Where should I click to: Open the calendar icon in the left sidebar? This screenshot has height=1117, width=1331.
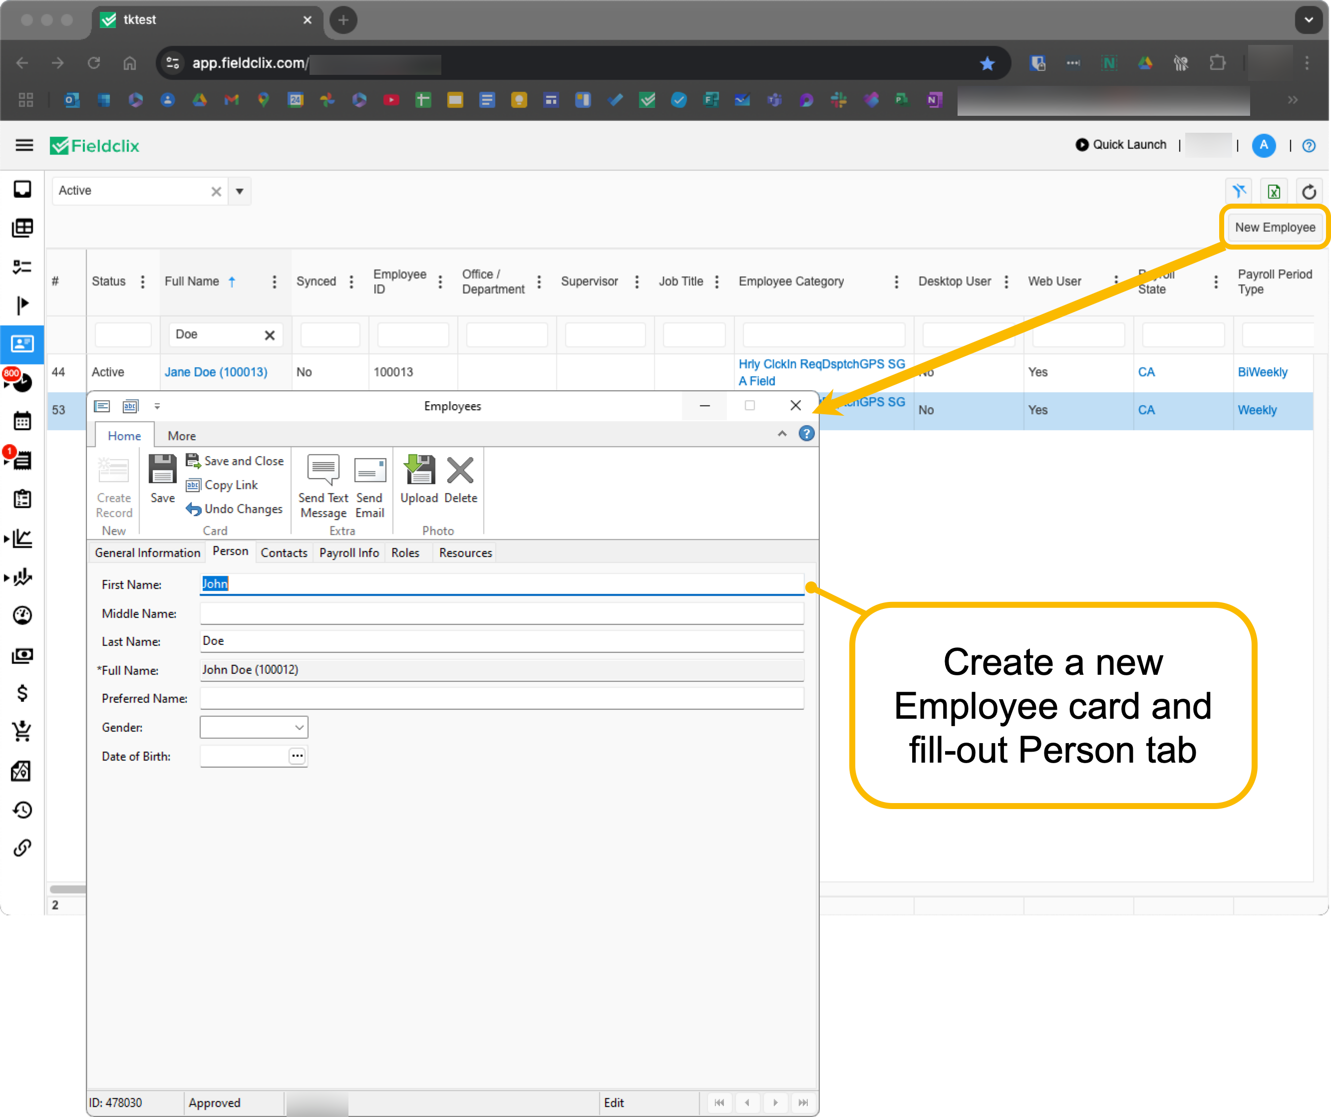coord(22,421)
